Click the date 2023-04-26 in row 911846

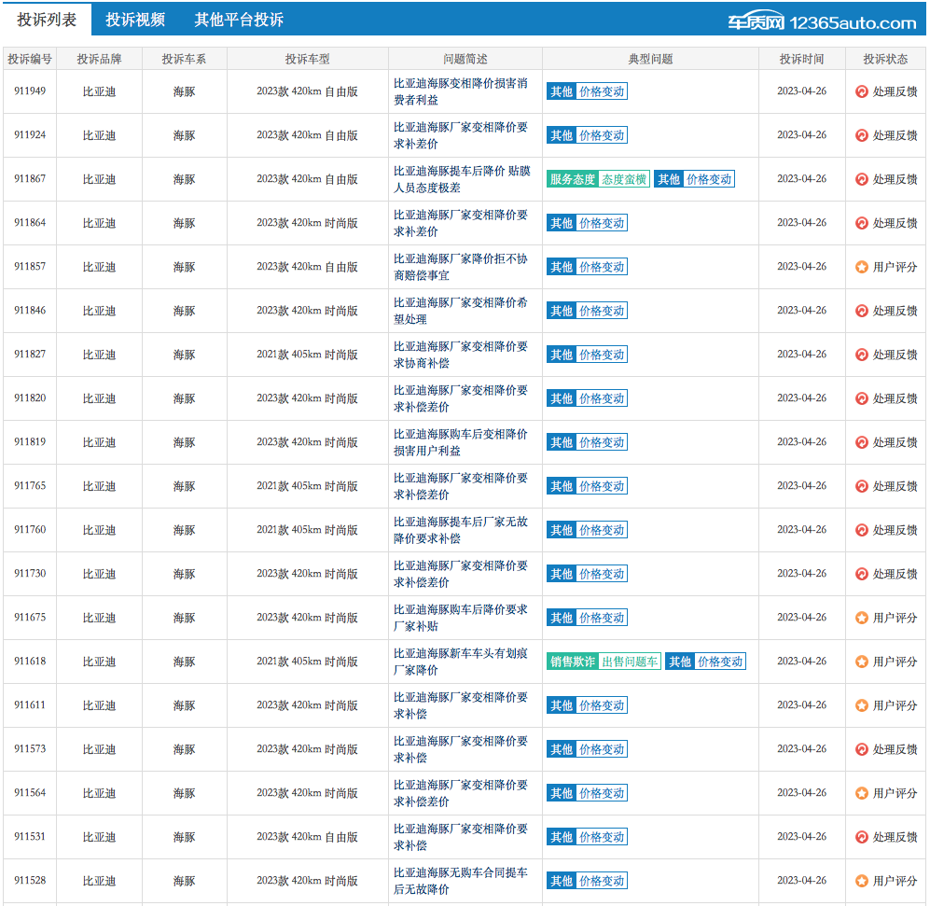point(802,311)
